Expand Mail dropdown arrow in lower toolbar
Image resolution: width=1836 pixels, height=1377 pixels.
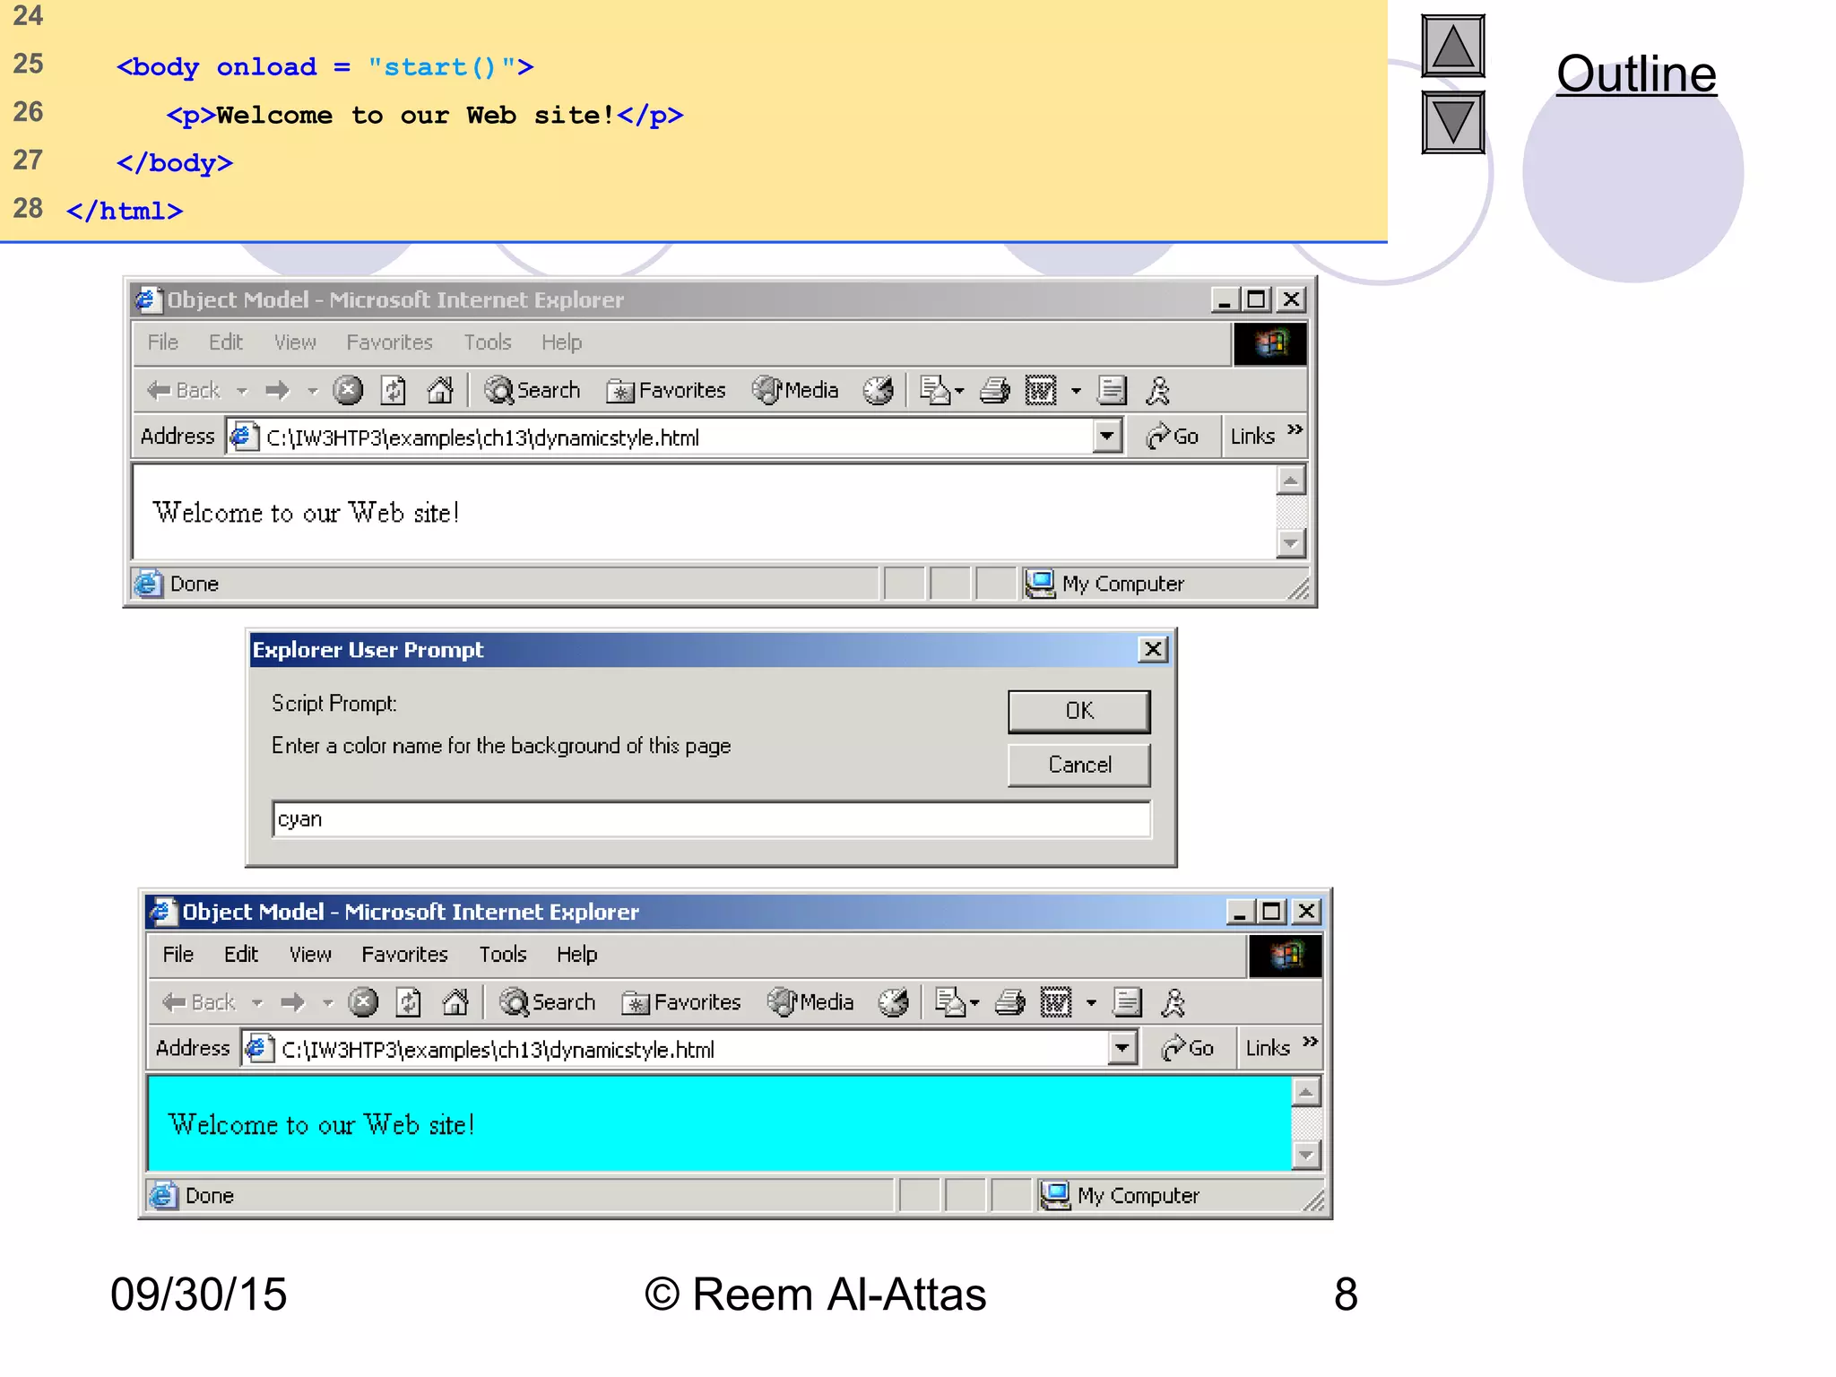click(974, 1002)
